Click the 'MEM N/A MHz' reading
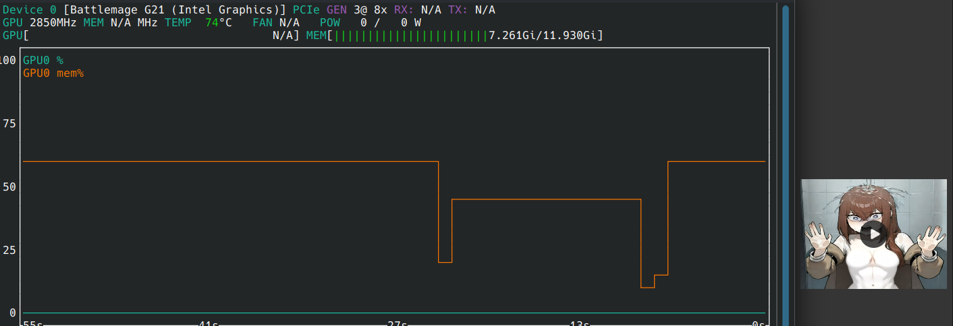Screen dimensions: 953x326 tap(121, 22)
